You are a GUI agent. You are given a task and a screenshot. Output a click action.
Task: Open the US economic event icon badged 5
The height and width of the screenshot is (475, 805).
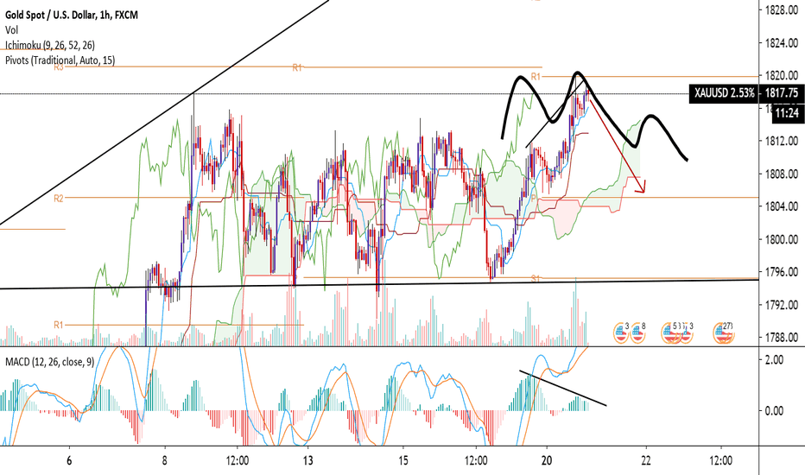[x=670, y=332]
